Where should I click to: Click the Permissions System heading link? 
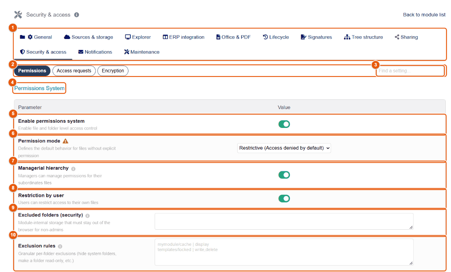point(39,88)
